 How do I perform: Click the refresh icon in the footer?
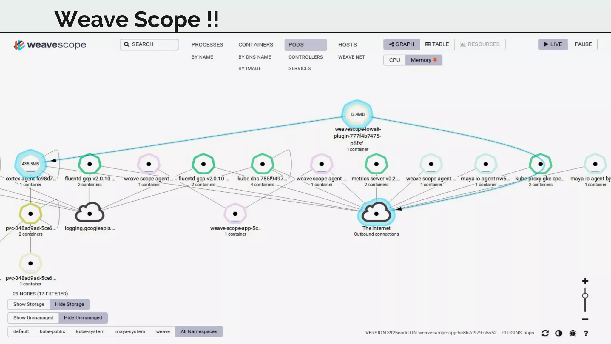click(545, 333)
